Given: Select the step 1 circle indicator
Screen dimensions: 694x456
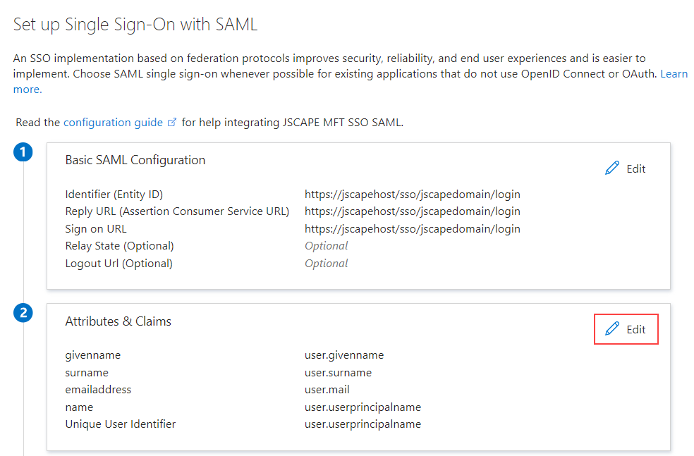Looking at the screenshot, I should pyautogui.click(x=23, y=152).
